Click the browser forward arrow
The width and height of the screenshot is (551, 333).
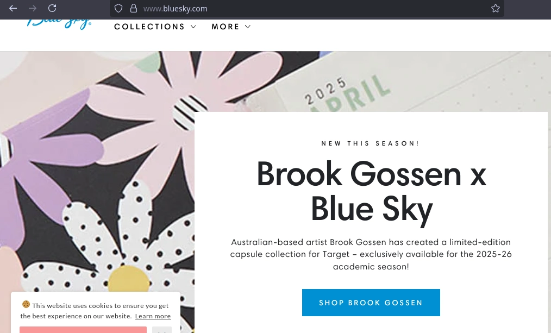pos(32,9)
